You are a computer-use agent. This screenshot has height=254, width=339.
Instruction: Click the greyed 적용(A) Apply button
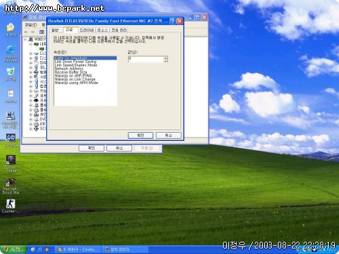(x=147, y=148)
